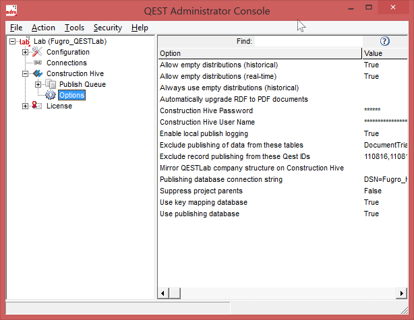Expand the Publish Queue node
414x320 pixels.
point(38,85)
